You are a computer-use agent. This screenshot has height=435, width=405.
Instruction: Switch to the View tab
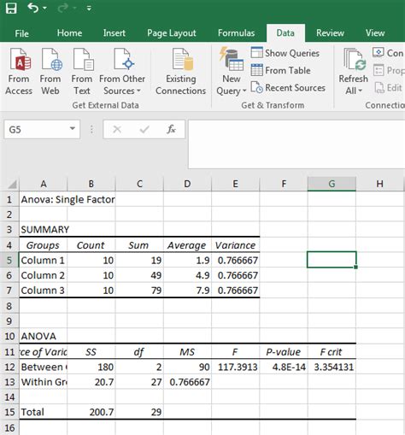click(375, 33)
